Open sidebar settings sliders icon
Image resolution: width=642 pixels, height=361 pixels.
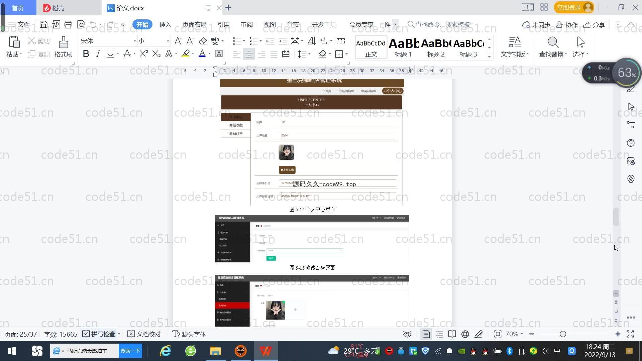point(631,125)
